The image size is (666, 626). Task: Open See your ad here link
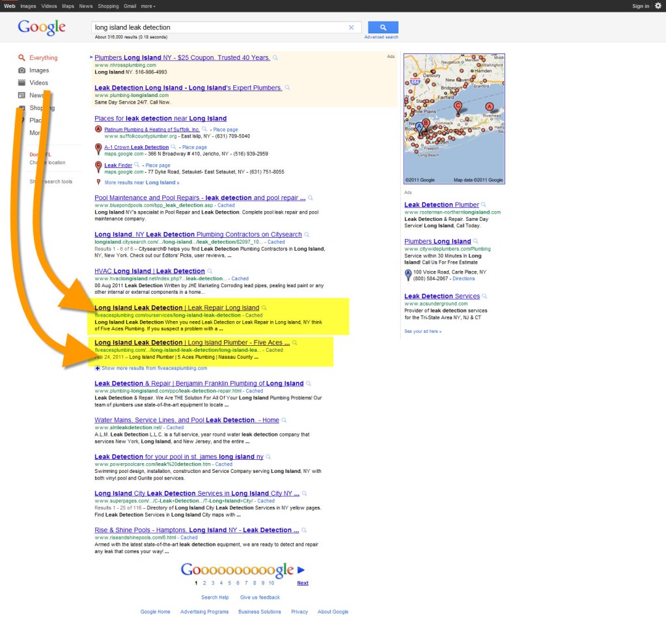tap(423, 332)
